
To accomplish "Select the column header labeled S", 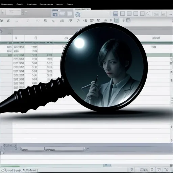I will click(36, 38).
